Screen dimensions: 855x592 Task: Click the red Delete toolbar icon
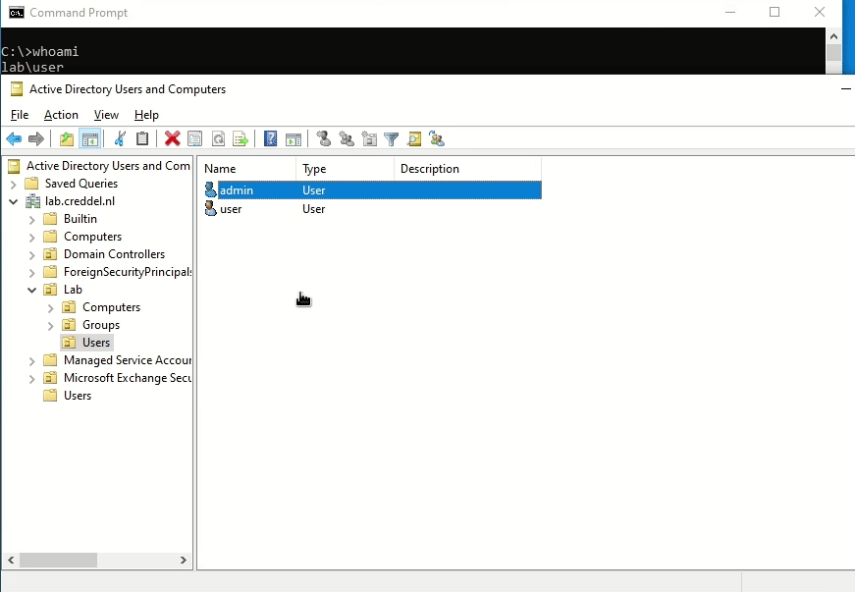[x=172, y=139]
